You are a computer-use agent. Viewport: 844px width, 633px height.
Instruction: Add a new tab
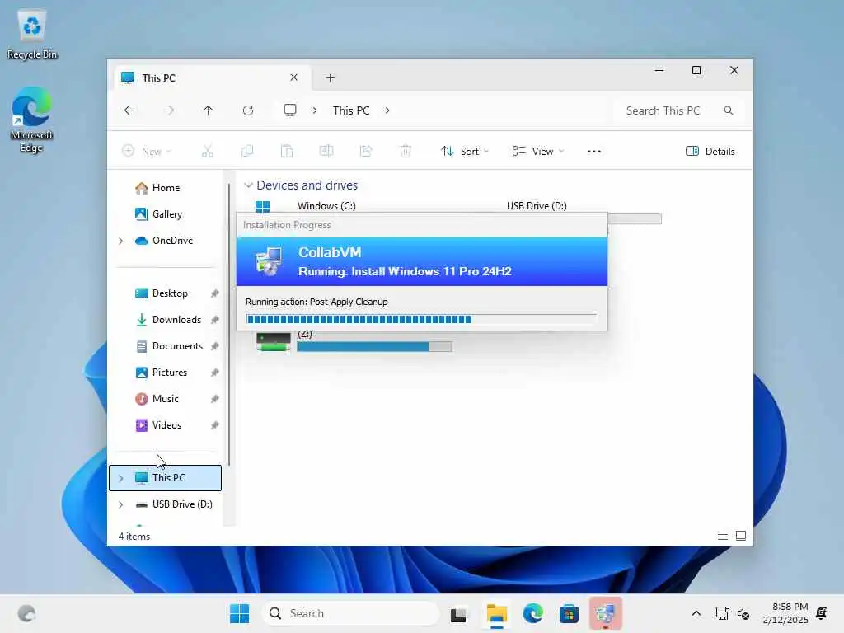point(331,78)
